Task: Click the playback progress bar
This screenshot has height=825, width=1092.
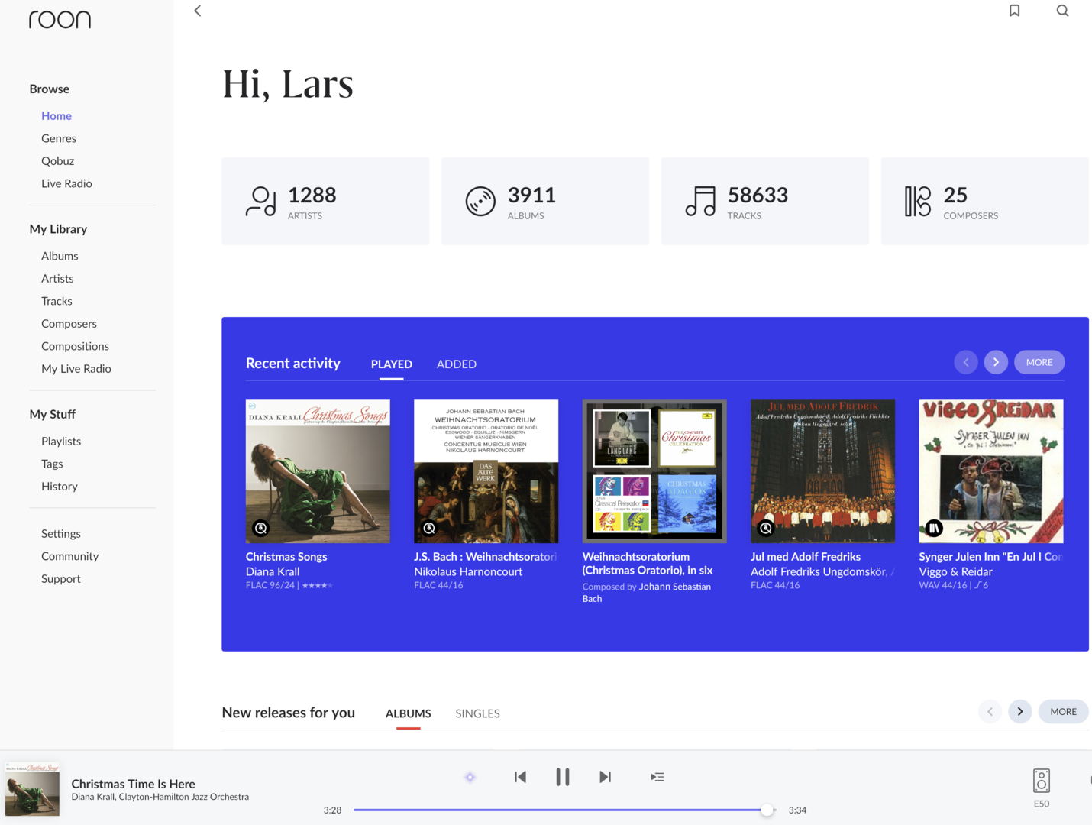Action: 564,810
